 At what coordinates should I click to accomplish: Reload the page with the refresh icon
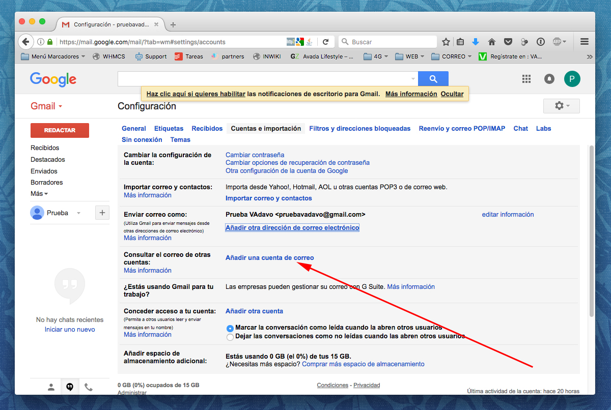tap(325, 42)
